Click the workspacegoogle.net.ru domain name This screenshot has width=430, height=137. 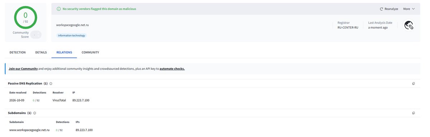tap(72, 25)
